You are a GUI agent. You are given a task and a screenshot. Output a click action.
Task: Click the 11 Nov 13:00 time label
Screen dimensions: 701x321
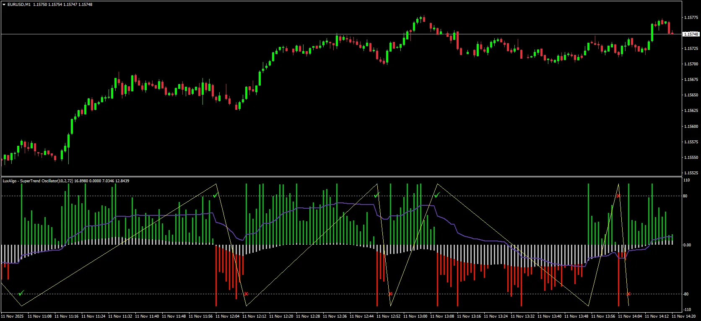(415, 316)
